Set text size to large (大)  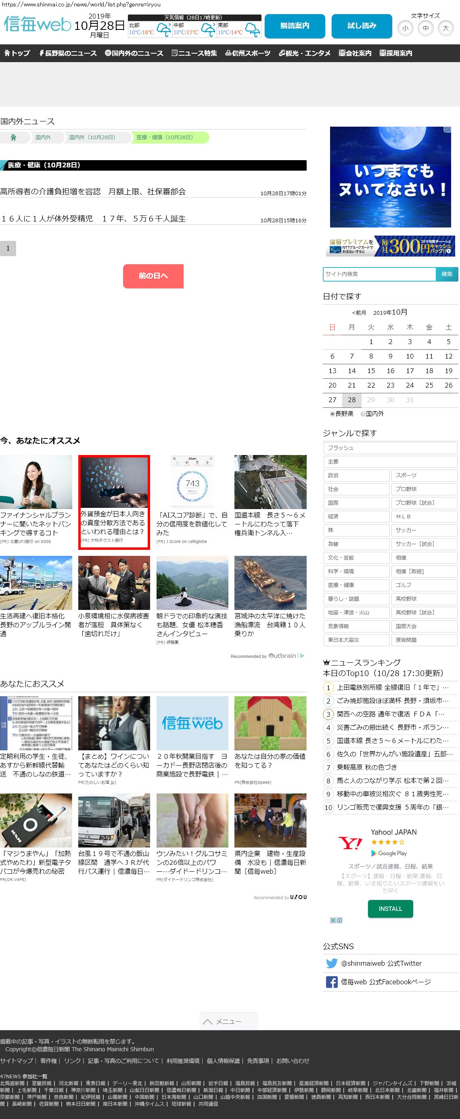(x=445, y=28)
